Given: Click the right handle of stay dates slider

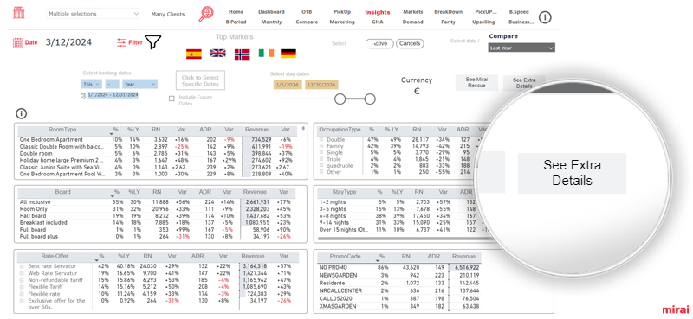Looking at the screenshot, I should (x=371, y=99).
